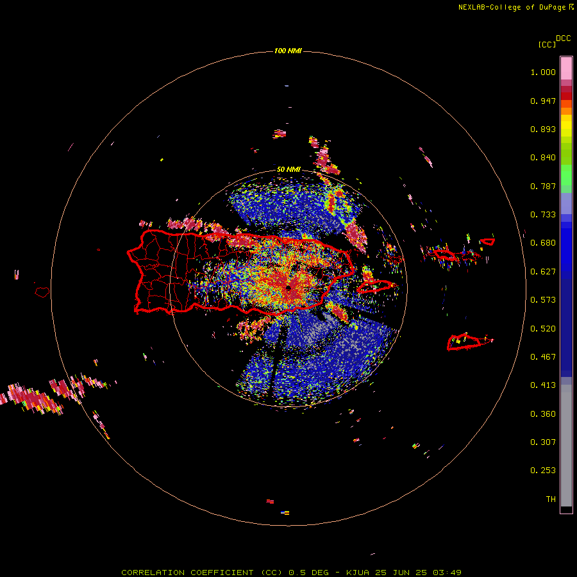
Task: Select the 0.467 scale value
Action: pos(543,357)
